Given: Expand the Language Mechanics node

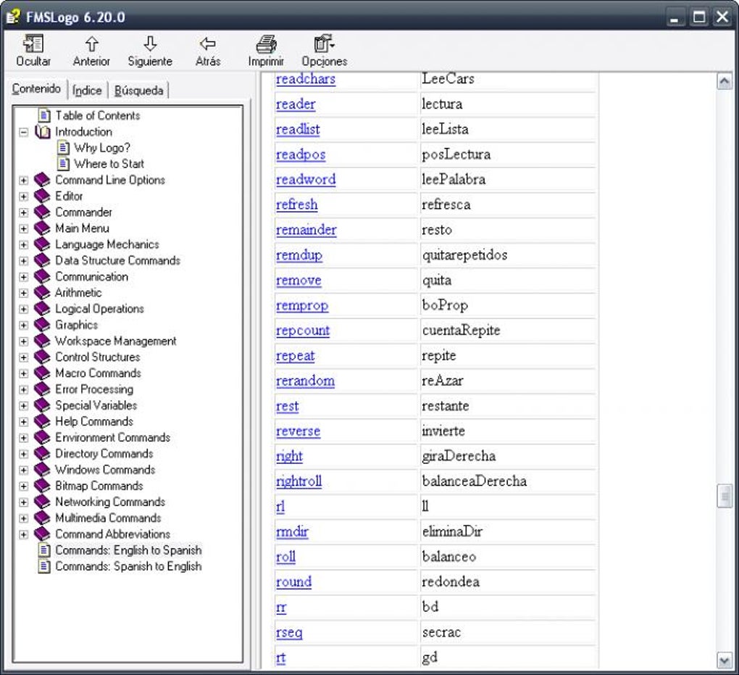Looking at the screenshot, I should [24, 245].
